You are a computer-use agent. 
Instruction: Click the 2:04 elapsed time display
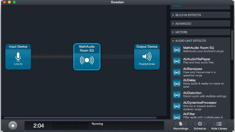39,126
